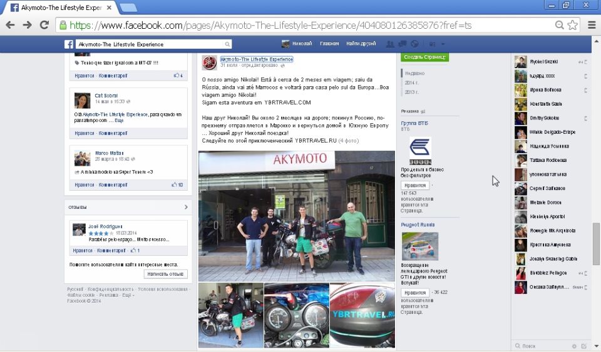The height and width of the screenshot is (352, 601).
Task: Click the new message icon in the chat bar
Action: point(584,346)
